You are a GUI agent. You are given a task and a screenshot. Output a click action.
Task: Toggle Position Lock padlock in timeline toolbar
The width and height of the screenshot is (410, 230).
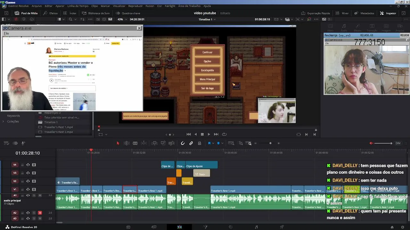(x=200, y=143)
